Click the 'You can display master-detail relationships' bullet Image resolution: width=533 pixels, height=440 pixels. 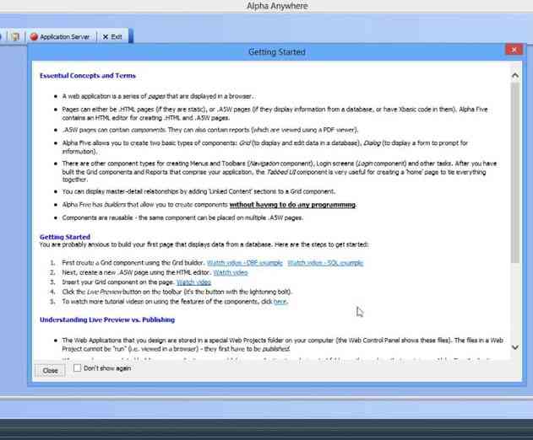coord(199,191)
